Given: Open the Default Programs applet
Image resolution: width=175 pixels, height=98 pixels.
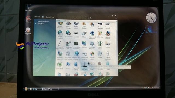Looking at the screenshot, I should coord(60,25).
